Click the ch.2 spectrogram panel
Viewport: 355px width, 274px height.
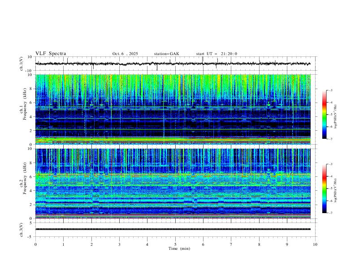[x=173, y=184]
